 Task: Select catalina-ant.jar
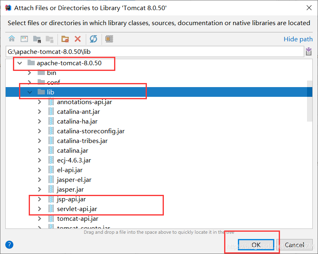tap(78, 112)
